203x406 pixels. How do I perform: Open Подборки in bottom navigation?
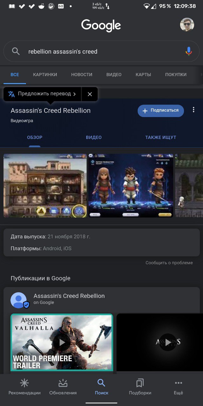coord(140,387)
